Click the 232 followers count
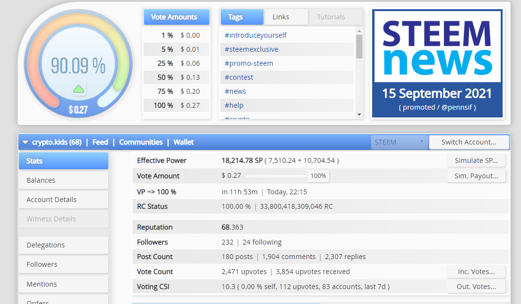 [227, 242]
